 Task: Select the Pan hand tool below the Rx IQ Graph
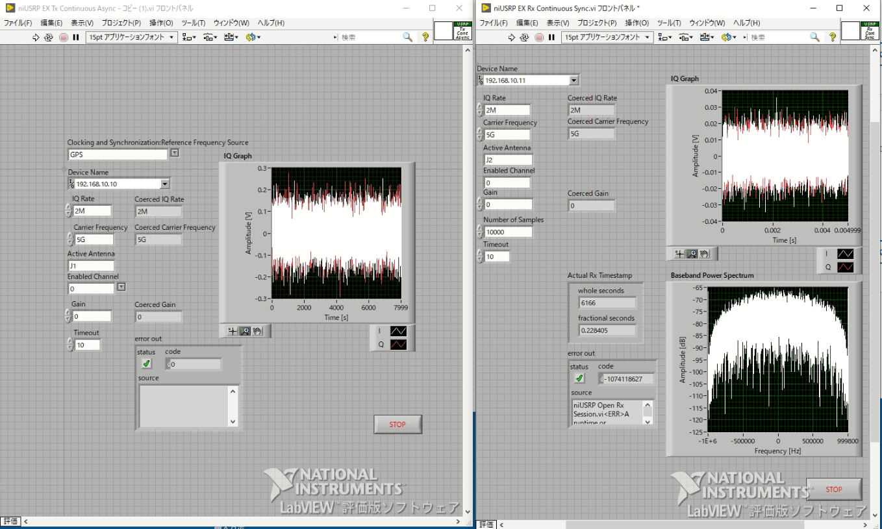705,253
